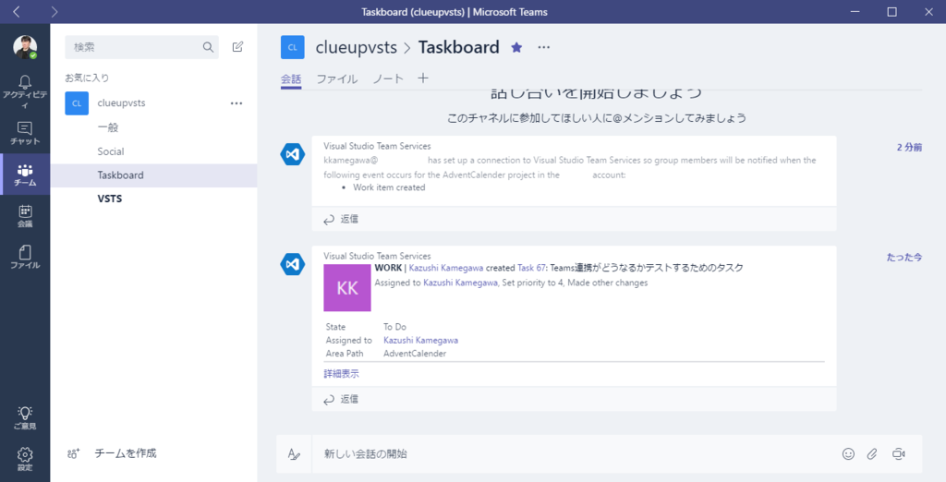Open the emoji picker
This screenshot has height=482, width=946.
tap(848, 453)
